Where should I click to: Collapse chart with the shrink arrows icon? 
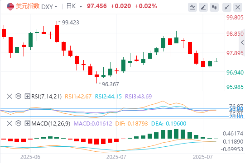click(x=227, y=7)
